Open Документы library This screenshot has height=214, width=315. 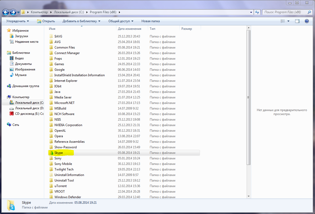pyautogui.click(x=23, y=64)
